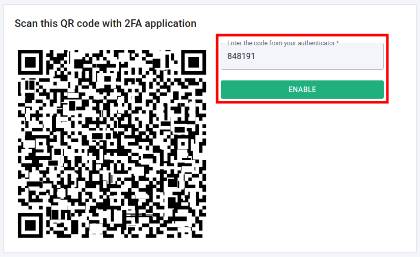The image size is (420, 257).
Task: Click the "Enter the code from your authenticator" label
Action: pyautogui.click(x=281, y=43)
